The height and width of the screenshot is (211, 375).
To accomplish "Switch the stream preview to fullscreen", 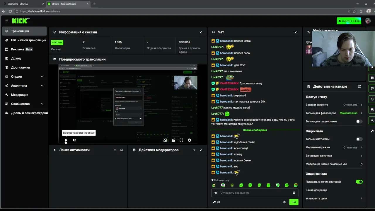I will click(x=181, y=140).
